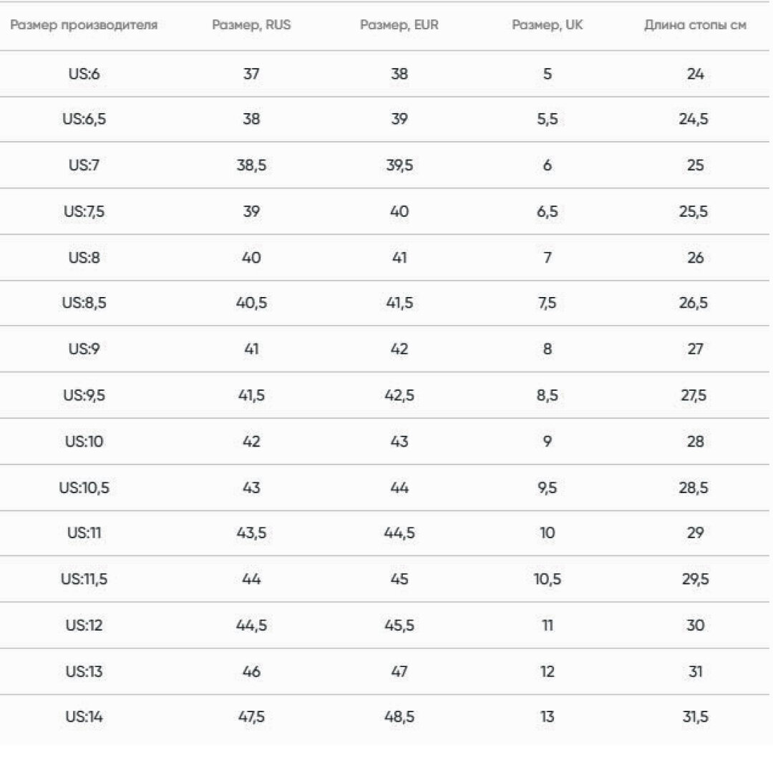Select RUS size value 47,5

tap(251, 716)
